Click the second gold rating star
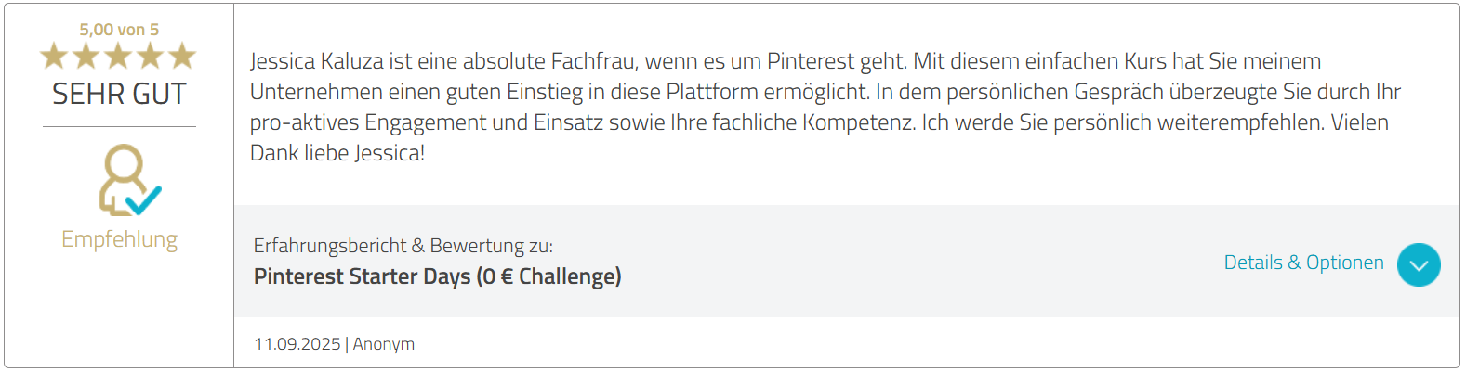Screen dimensions: 1466x372 click(x=86, y=57)
